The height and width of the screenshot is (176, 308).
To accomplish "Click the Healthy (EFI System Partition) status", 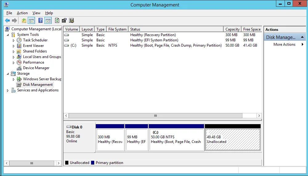I will click(154, 40).
